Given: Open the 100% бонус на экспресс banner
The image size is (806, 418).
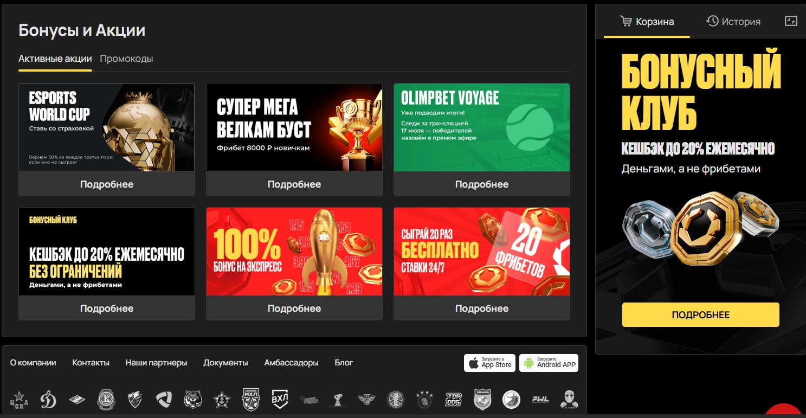Looking at the screenshot, I should click(x=294, y=252).
